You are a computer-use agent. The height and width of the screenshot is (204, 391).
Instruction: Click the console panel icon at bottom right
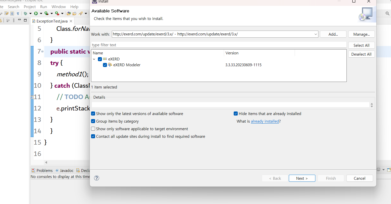point(379,170)
